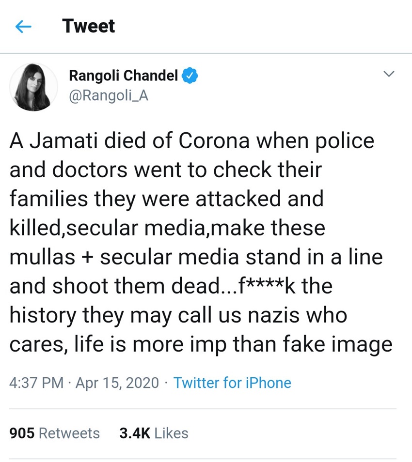
Task: Click the blue verified badge beside Rangoli Chandel
Action: tap(189, 76)
